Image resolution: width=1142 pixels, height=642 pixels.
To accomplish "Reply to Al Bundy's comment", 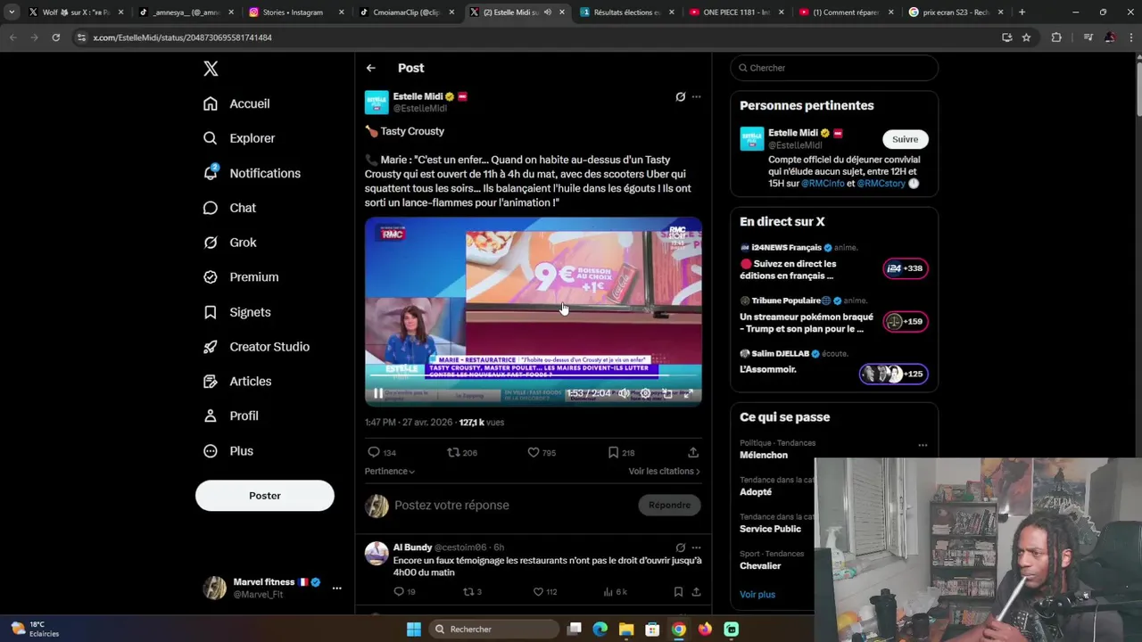I will point(404,591).
